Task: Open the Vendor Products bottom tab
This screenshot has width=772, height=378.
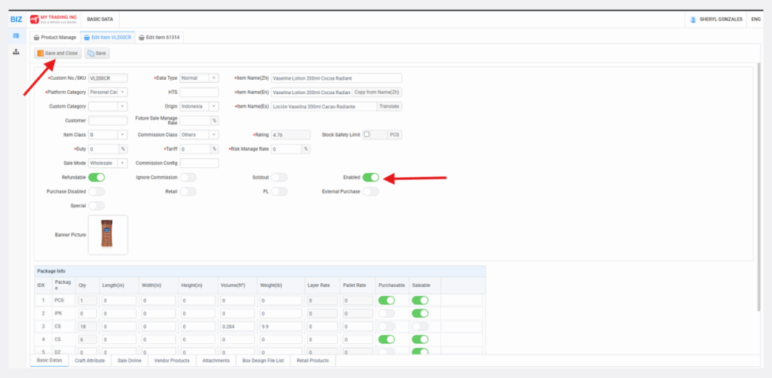Action: point(170,361)
